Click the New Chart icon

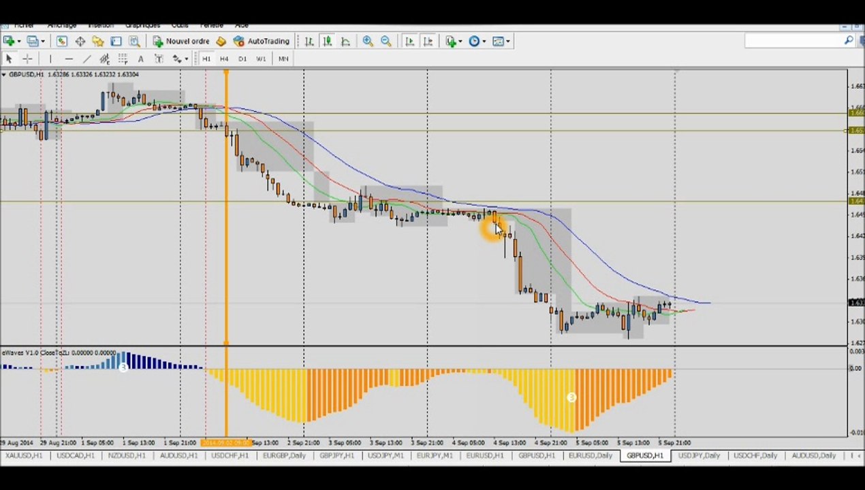click(8, 42)
